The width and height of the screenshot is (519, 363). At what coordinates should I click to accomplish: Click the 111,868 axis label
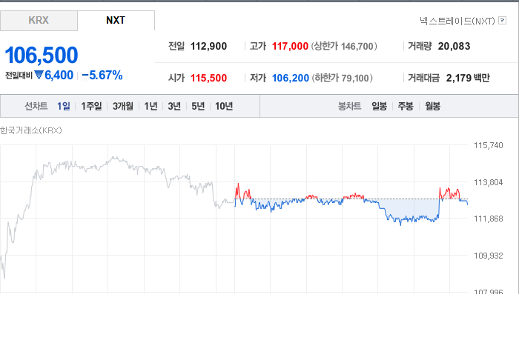488,219
